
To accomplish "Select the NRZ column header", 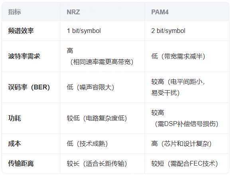I will point(73,12).
